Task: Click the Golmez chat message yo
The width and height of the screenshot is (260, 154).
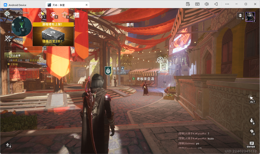Action: (x=189, y=143)
